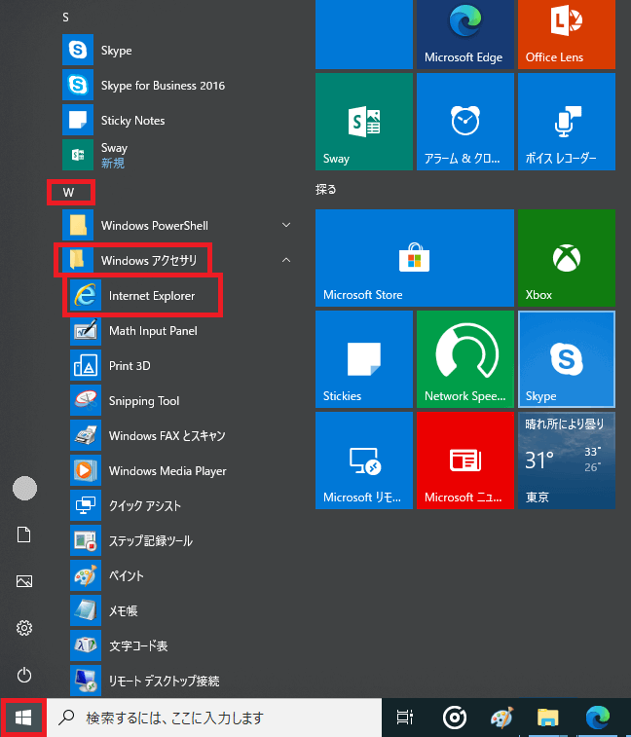Click the W letter header

(x=68, y=192)
